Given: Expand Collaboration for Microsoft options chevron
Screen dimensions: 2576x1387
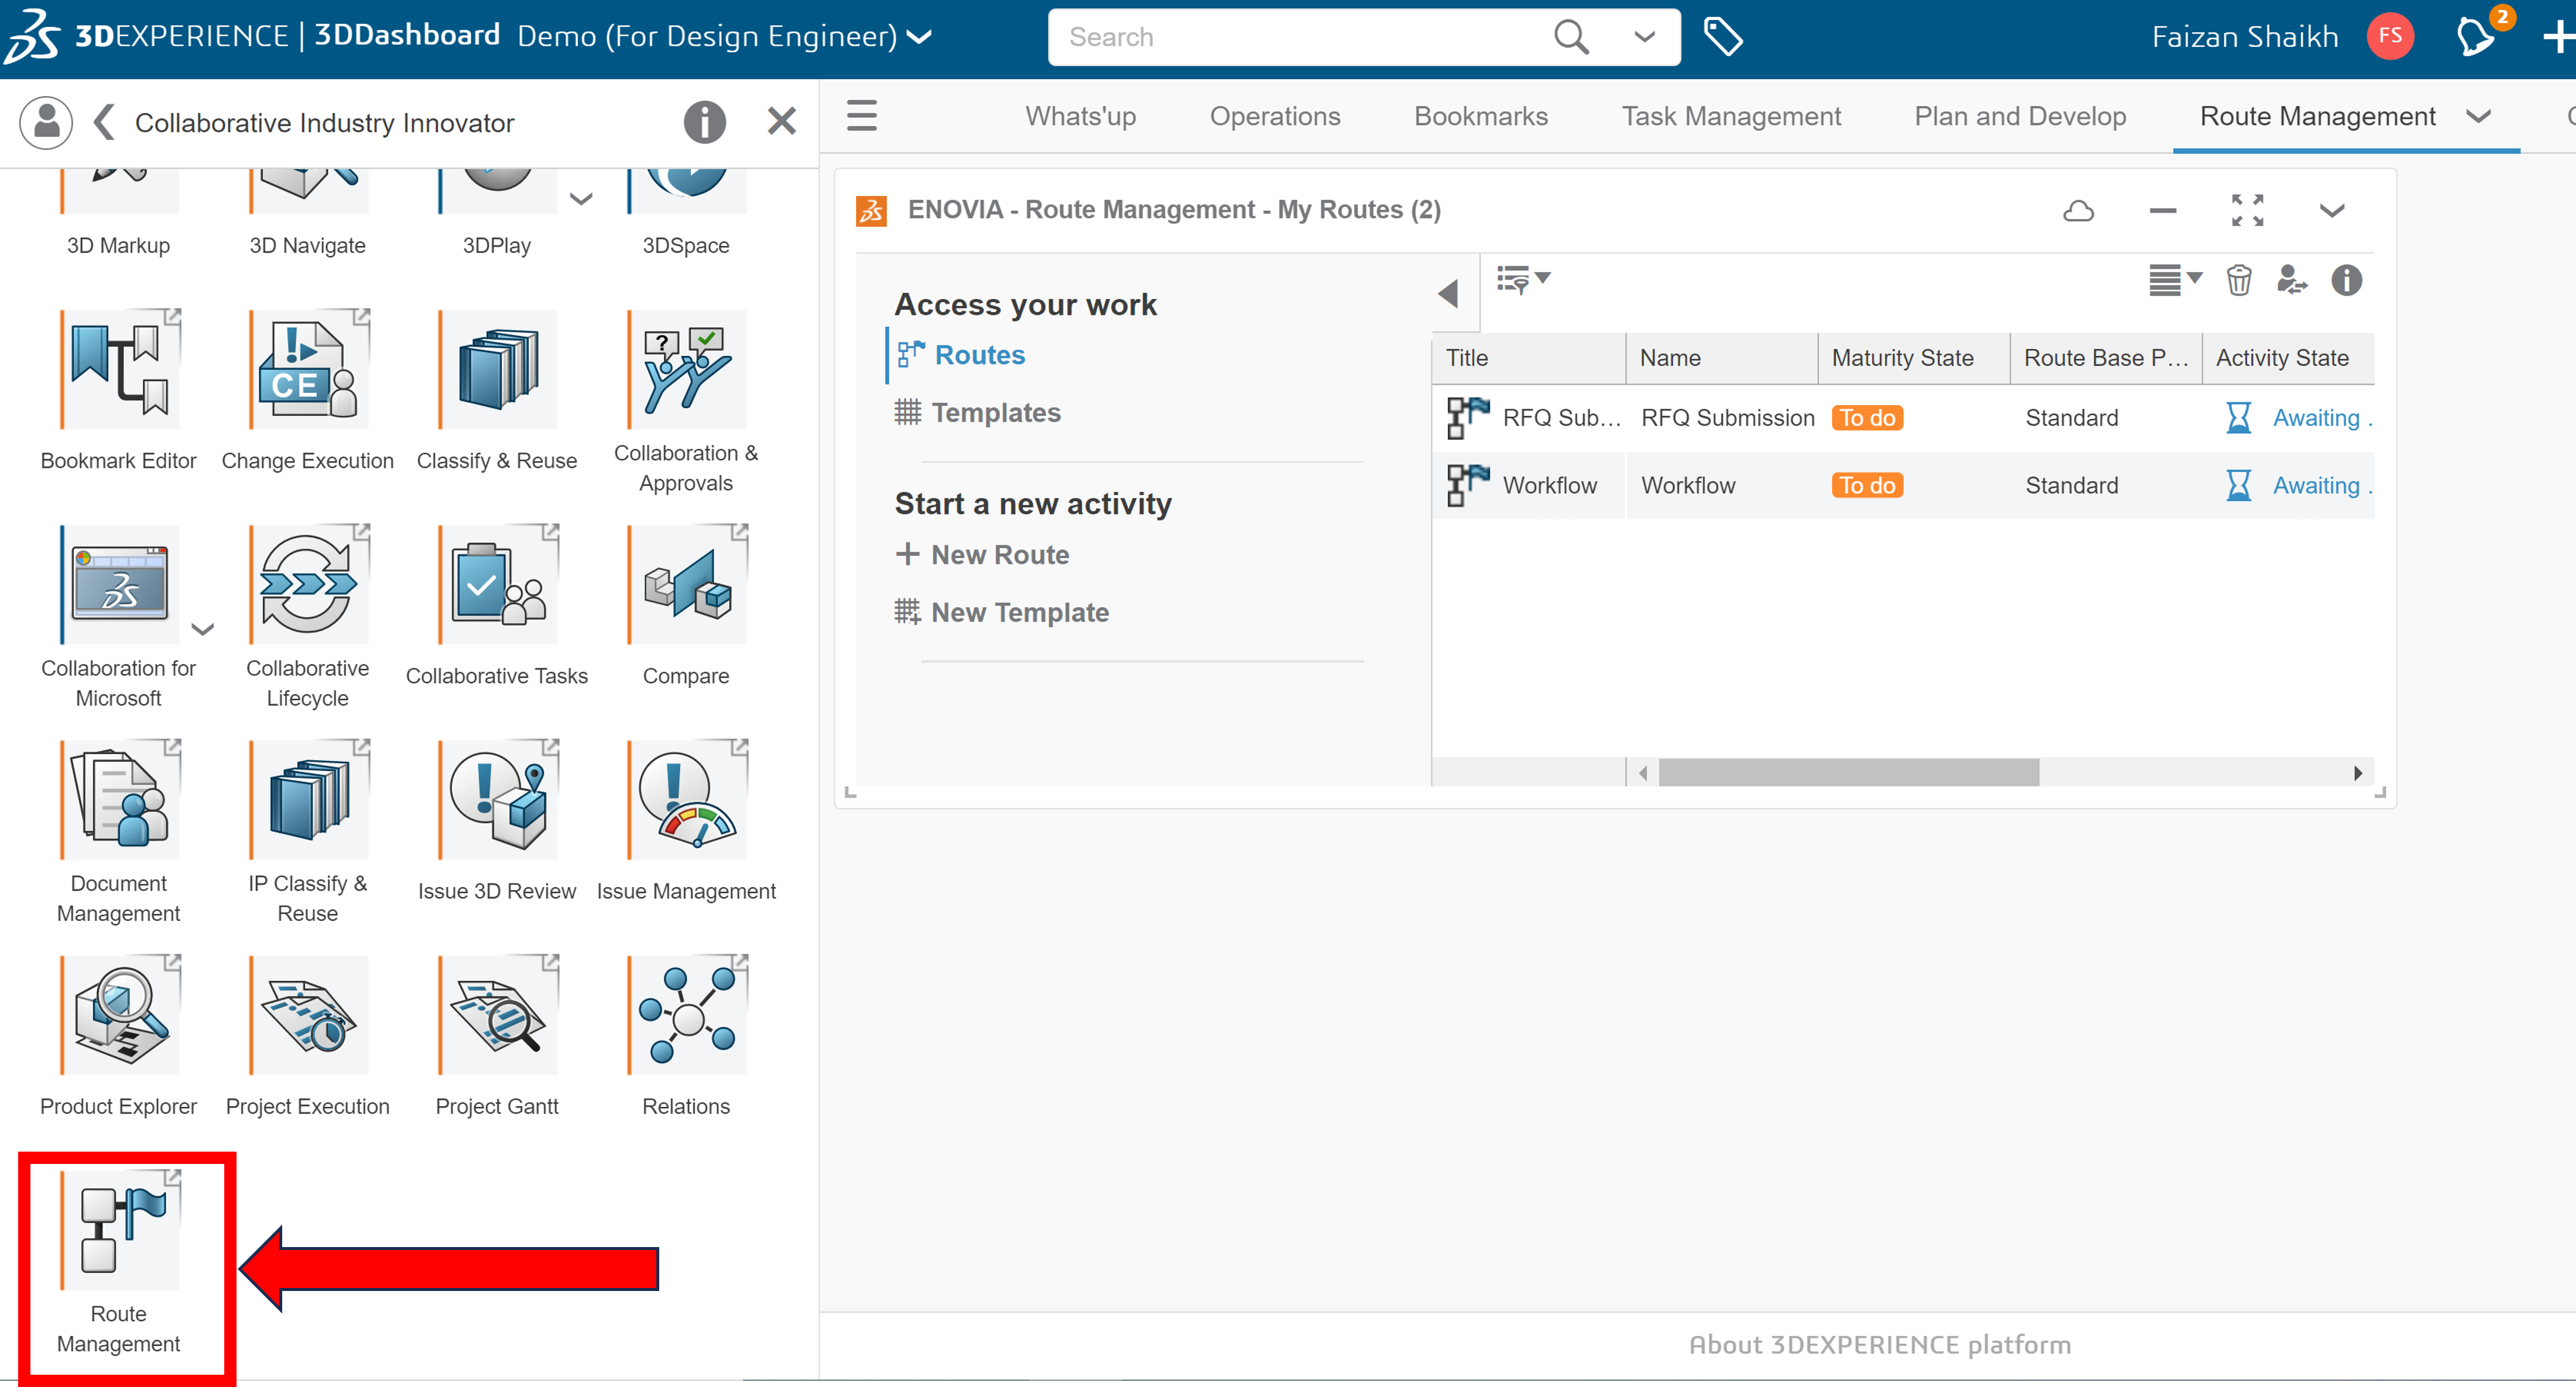Looking at the screenshot, I should (202, 629).
